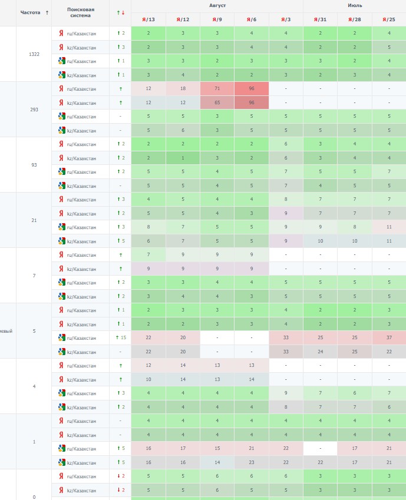Open the Я/25 date column header
The height and width of the screenshot is (500, 406).
(389, 19)
